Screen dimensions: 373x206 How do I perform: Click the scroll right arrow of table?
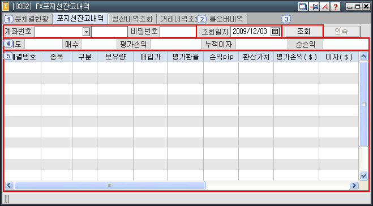point(354,185)
